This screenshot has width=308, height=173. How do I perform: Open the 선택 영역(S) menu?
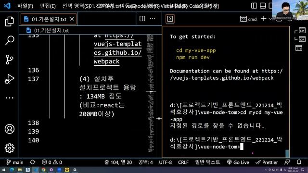point(76,6)
